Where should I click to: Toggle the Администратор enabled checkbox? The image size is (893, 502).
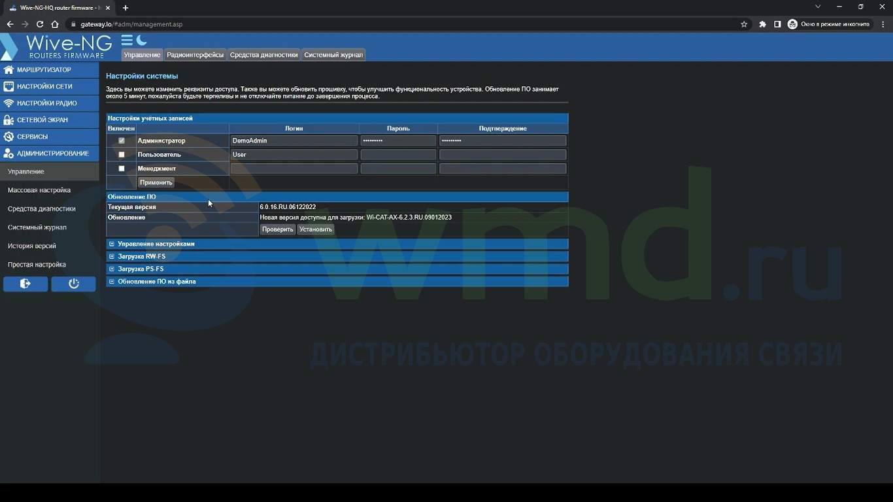(x=121, y=141)
